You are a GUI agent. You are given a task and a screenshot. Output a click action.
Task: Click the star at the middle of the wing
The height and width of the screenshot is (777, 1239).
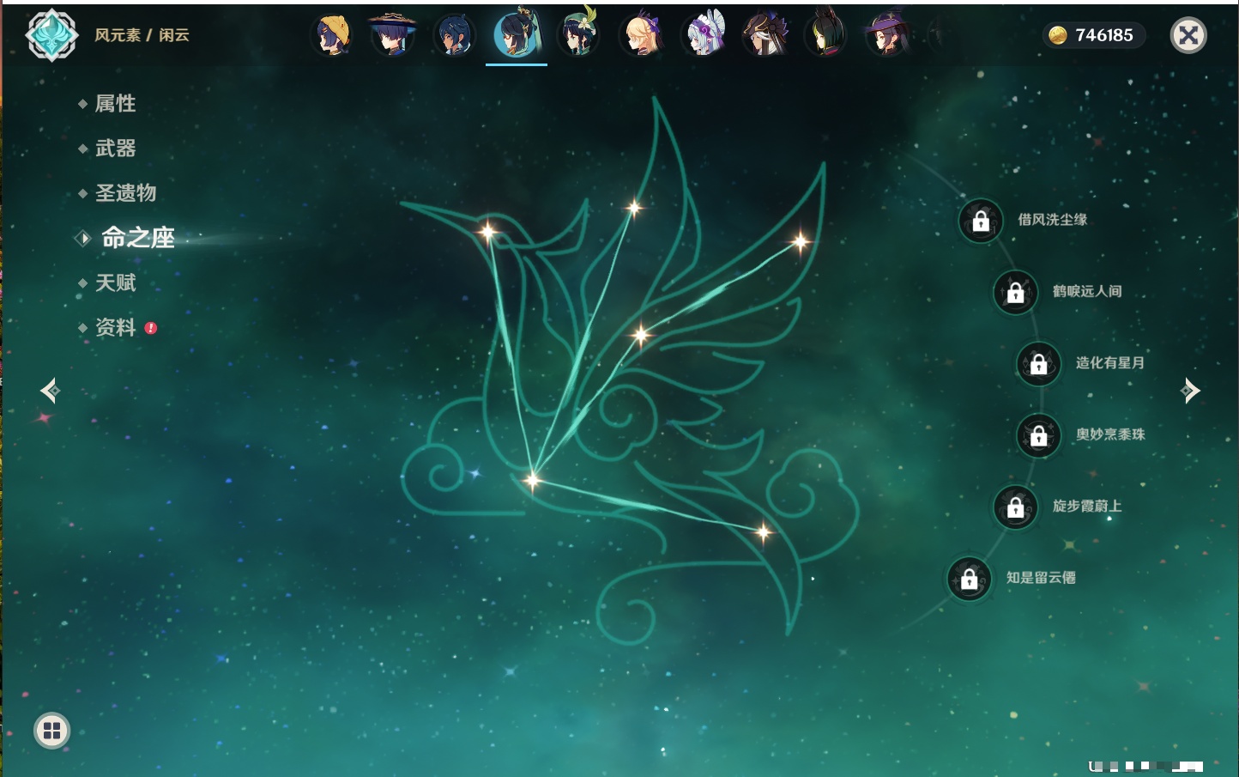[640, 335]
